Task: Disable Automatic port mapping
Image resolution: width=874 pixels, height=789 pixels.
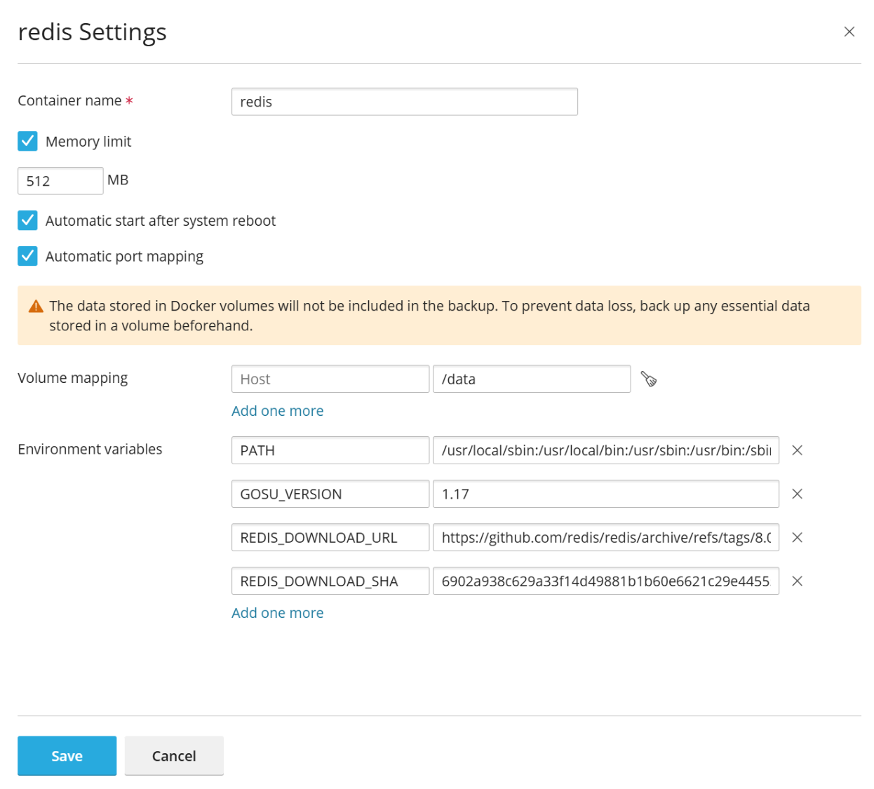Action: [27, 256]
